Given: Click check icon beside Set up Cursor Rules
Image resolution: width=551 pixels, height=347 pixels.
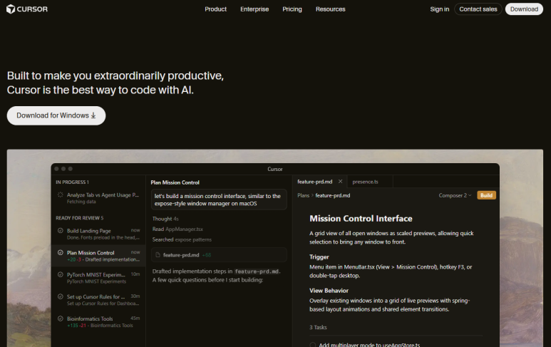Looking at the screenshot, I should [60, 296].
